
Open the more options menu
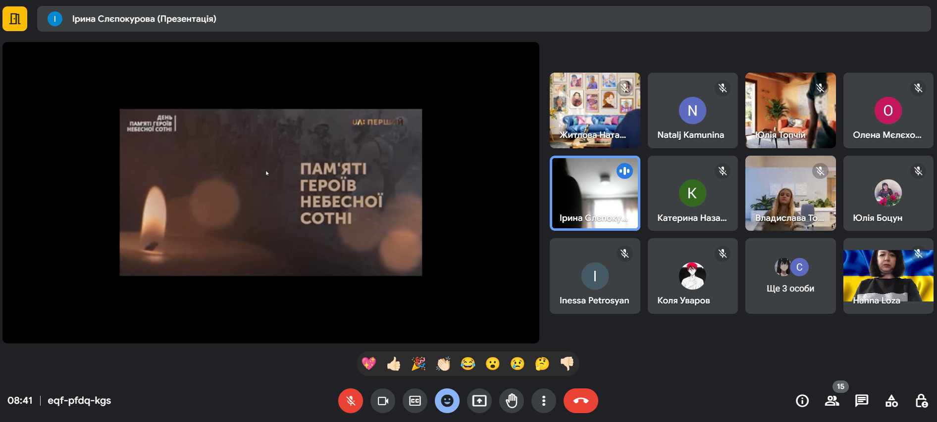pyautogui.click(x=543, y=401)
